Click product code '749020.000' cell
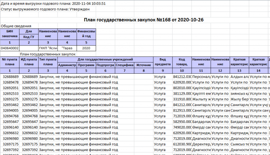This screenshot has width=270, height=155. [x=182, y=127]
